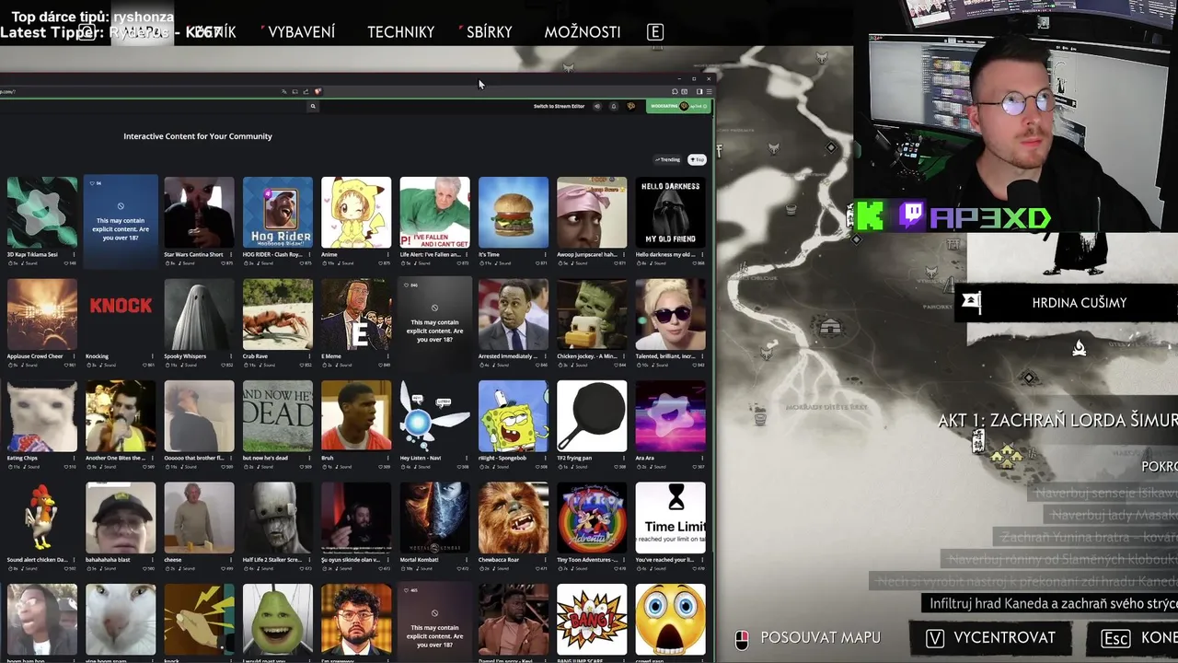The width and height of the screenshot is (1178, 663).
Task: Open the TECHNIKY game menu tab
Action: (400, 31)
